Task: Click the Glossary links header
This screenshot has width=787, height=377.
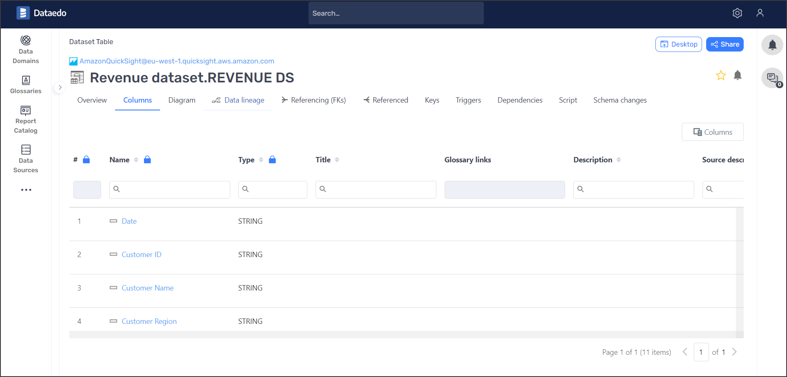Action: click(x=468, y=160)
